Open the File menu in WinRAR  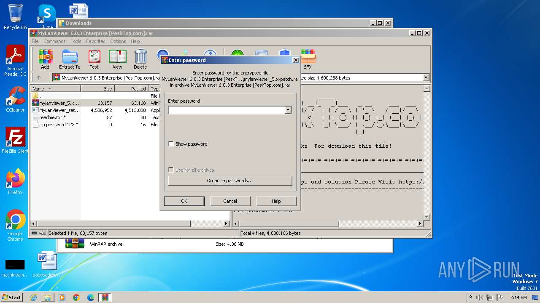(35, 41)
